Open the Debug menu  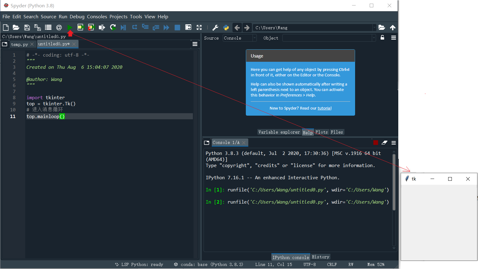pyautogui.click(x=77, y=16)
